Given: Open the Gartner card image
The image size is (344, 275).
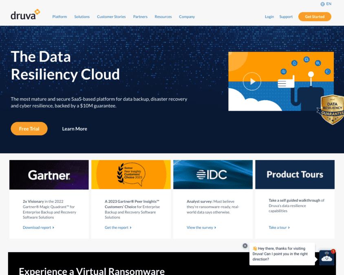Looking at the screenshot, I should point(49,175).
